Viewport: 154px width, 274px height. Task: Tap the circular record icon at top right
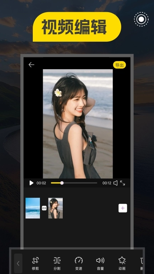141,19
